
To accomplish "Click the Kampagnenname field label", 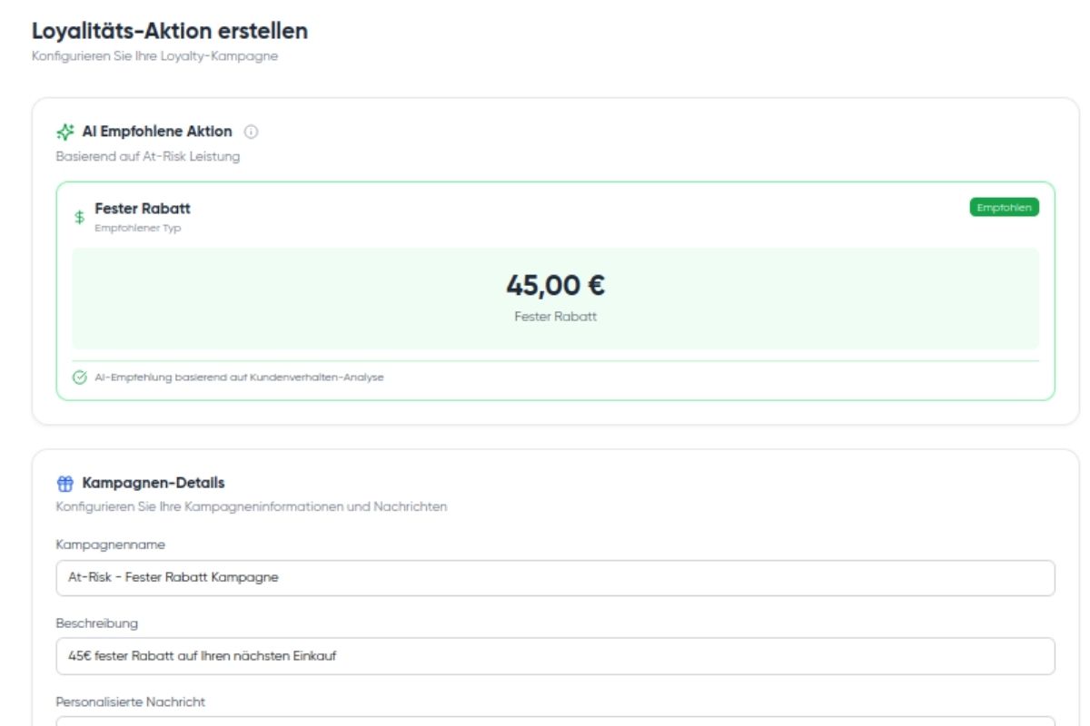I will [x=111, y=544].
